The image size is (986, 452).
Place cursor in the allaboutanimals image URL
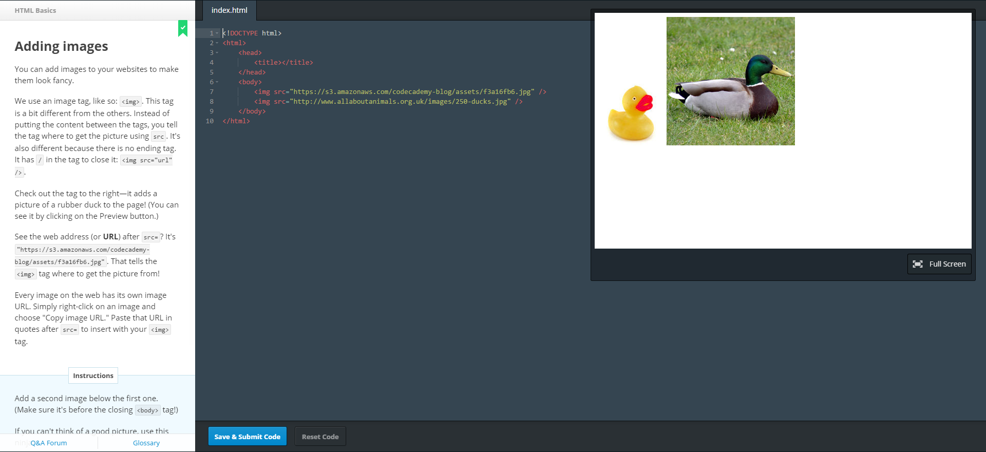tap(401, 102)
